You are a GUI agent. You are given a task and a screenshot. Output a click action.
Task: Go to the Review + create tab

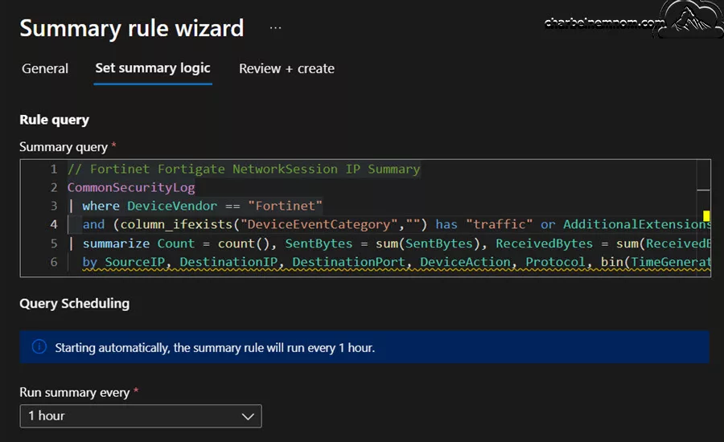pyautogui.click(x=286, y=69)
